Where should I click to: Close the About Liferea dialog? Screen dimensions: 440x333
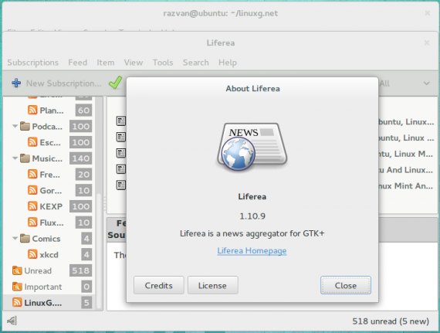pyautogui.click(x=346, y=285)
